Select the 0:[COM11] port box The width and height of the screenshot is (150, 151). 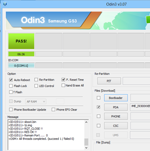(x=21, y=66)
